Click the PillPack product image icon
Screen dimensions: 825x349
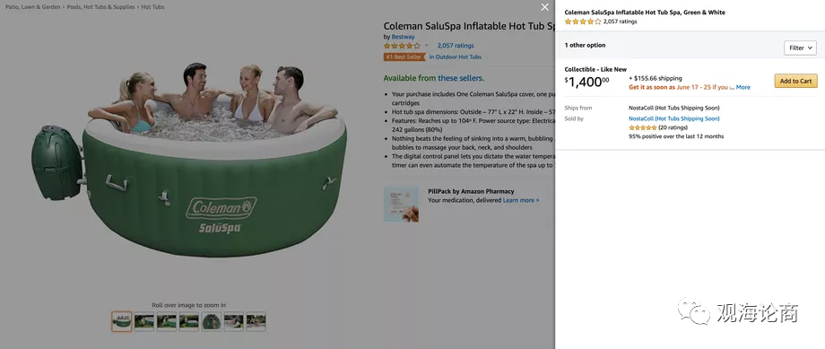point(401,204)
